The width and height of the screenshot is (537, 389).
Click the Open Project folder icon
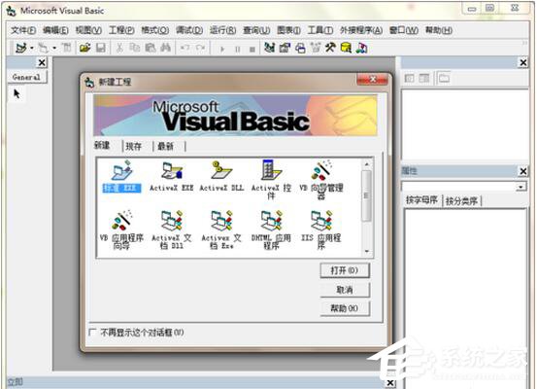click(x=84, y=48)
